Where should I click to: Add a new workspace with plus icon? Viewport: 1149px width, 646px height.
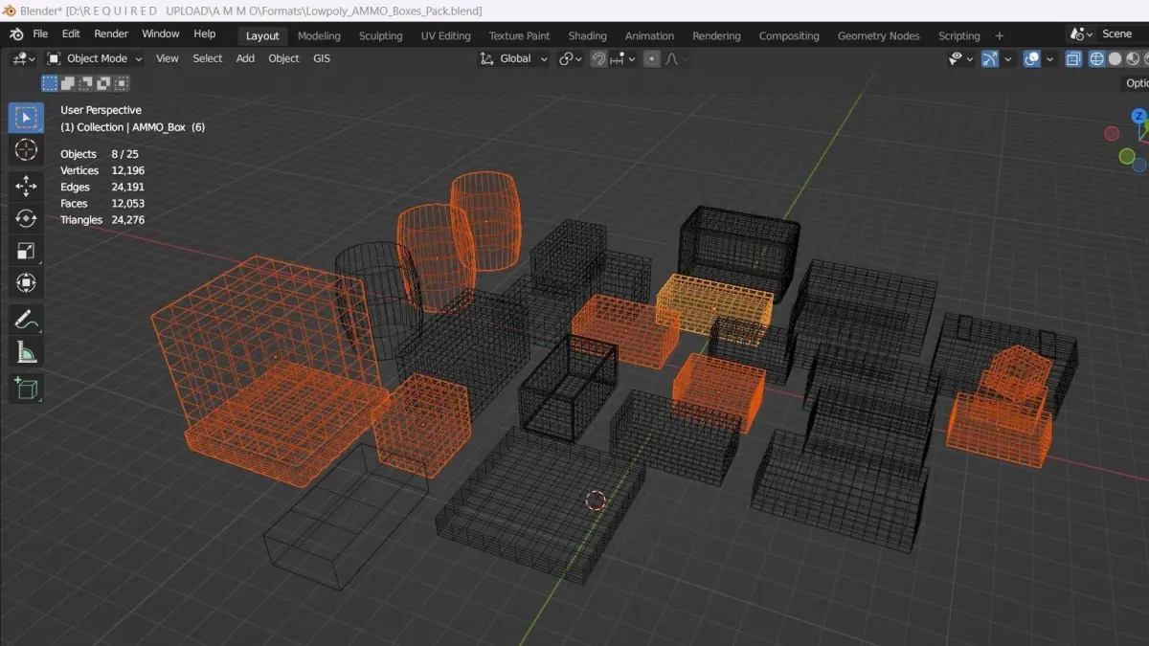pyautogui.click(x=1000, y=35)
